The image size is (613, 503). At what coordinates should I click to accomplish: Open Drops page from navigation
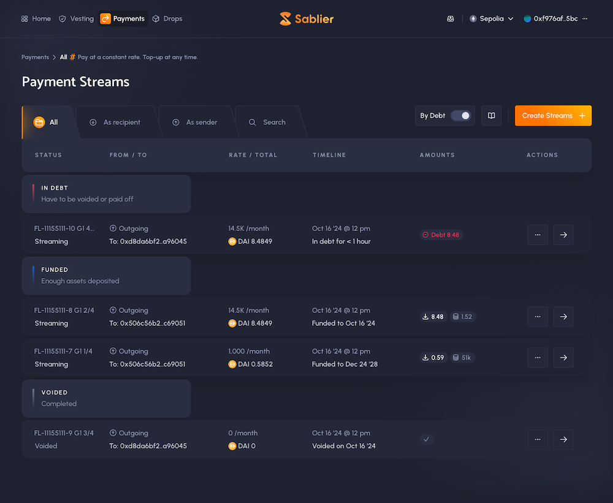pos(167,19)
